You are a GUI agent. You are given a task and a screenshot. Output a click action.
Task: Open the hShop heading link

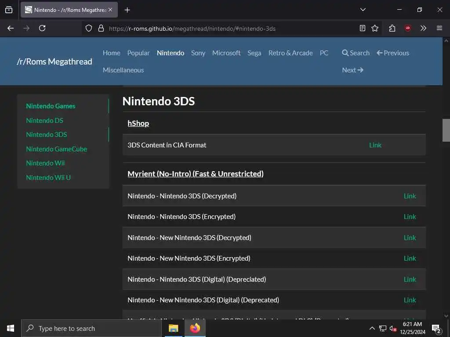pos(138,123)
